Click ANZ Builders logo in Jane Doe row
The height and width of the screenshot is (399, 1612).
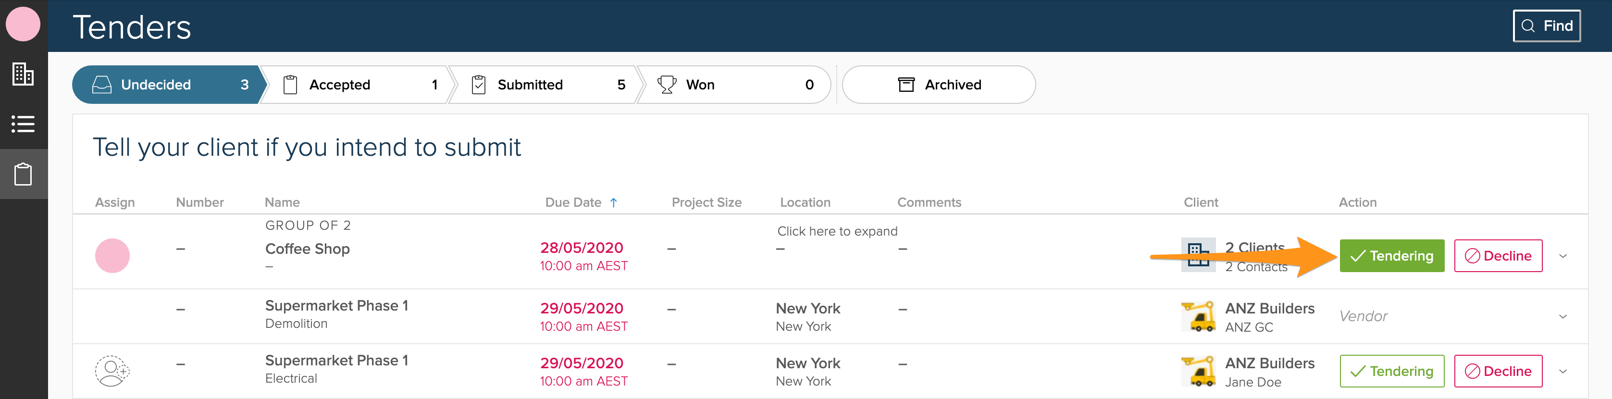click(1198, 372)
